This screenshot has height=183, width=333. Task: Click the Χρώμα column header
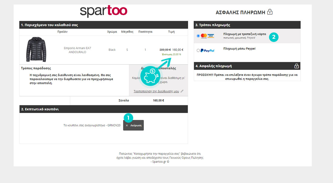click(x=112, y=32)
